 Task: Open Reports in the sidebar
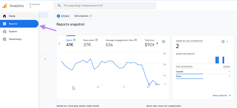coord(19,24)
